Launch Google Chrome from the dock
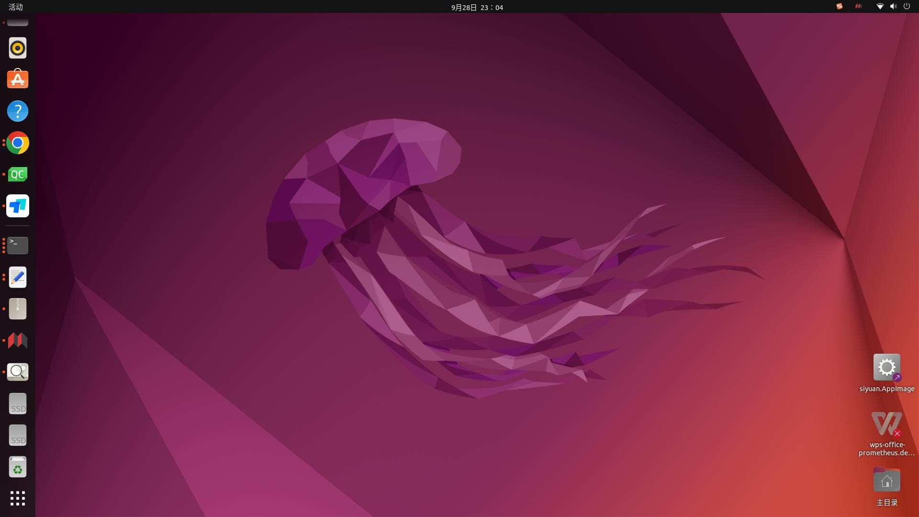Image resolution: width=919 pixels, height=517 pixels. [x=18, y=143]
